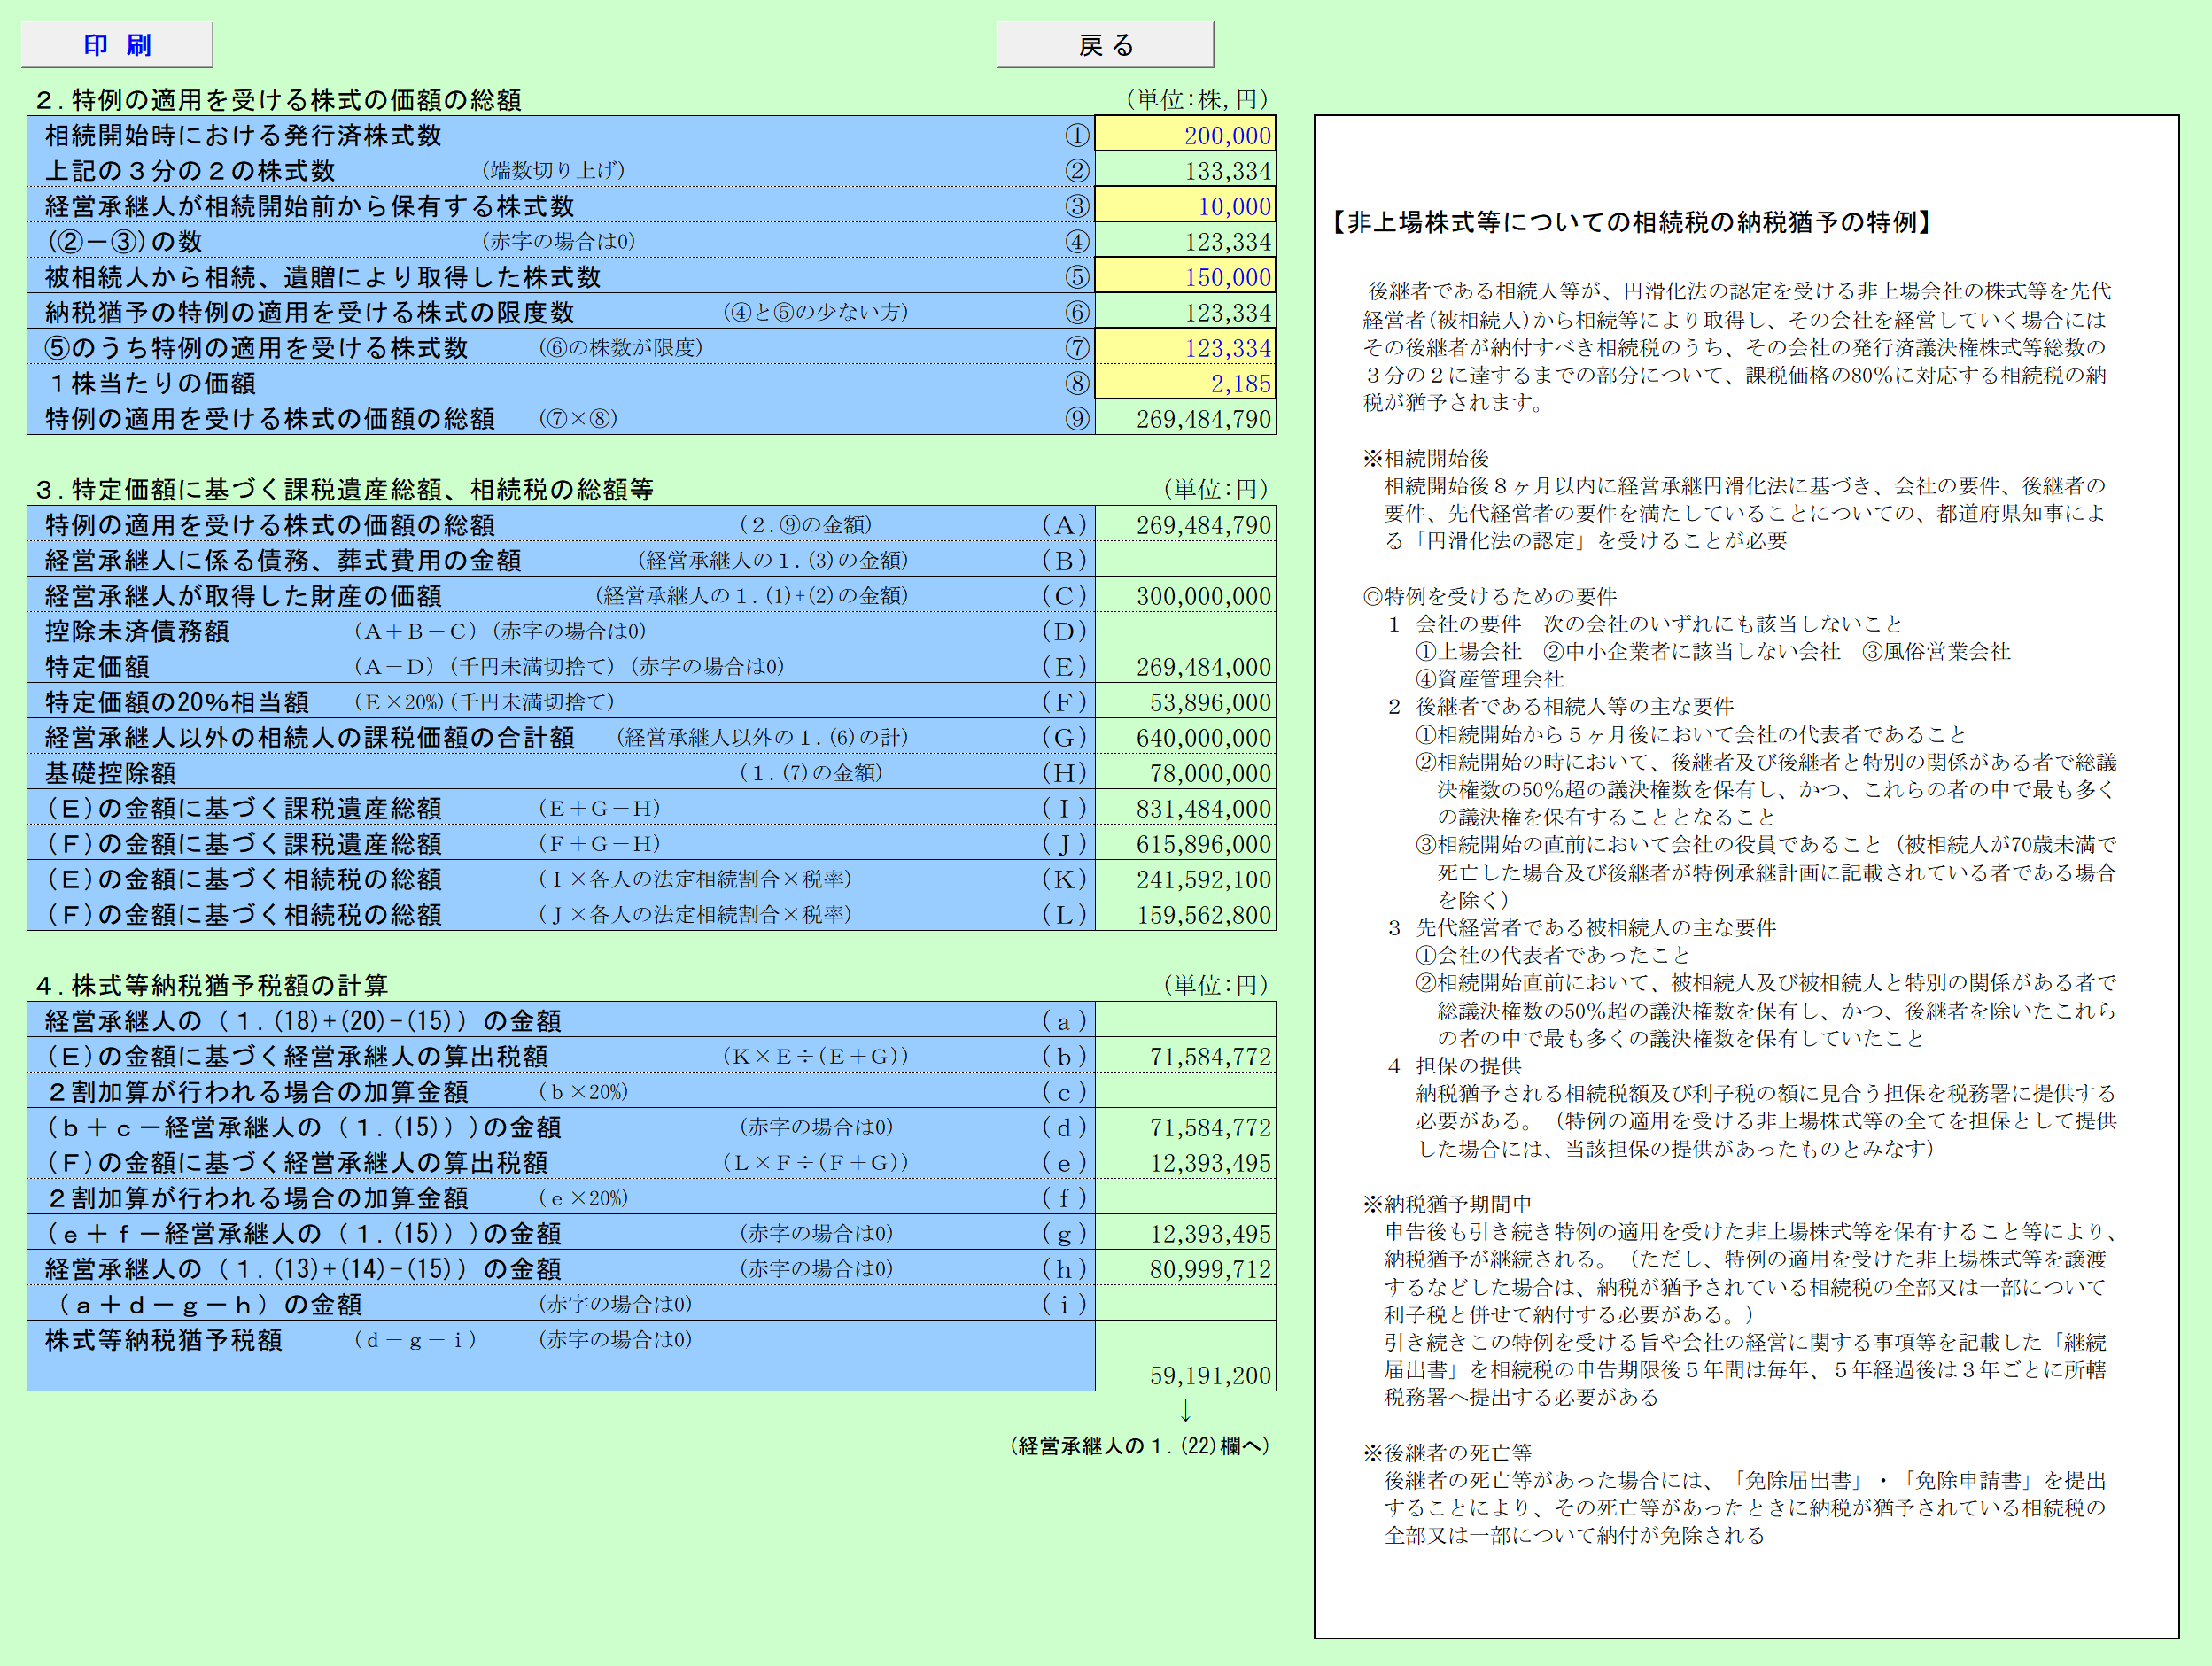Select the ⑥ limit shares value 123,334
Viewport: 2212px width, 1666px height.
tap(1185, 312)
